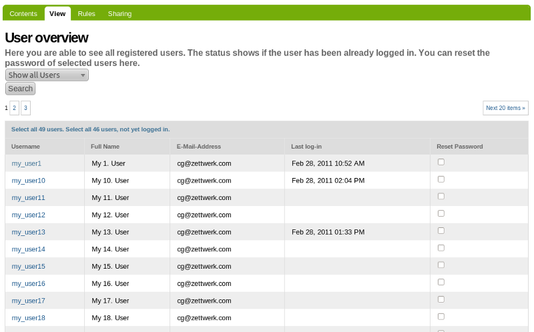Viewport: 534px width, 332px height.
Task: Go to page 2 of users
Action: [14, 108]
